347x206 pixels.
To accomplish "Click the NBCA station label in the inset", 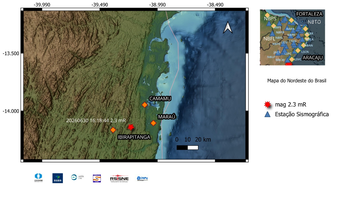I will tap(309, 39).
